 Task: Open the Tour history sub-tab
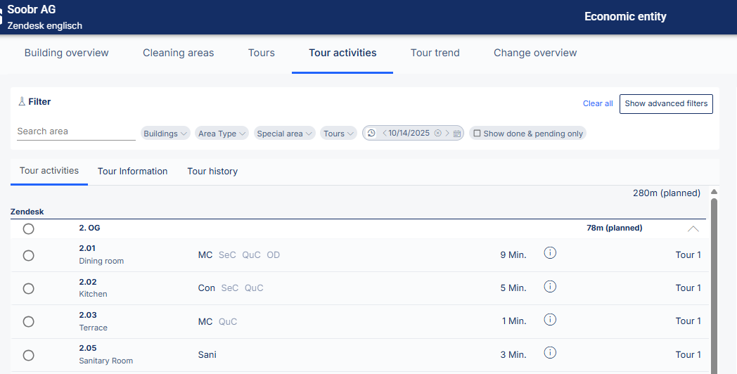point(212,172)
